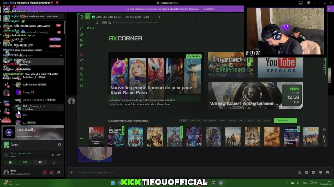Image resolution: width=334 pixels, height=187 pixels.
Task: Reload the shared browser page
Action: (x=97, y=23)
